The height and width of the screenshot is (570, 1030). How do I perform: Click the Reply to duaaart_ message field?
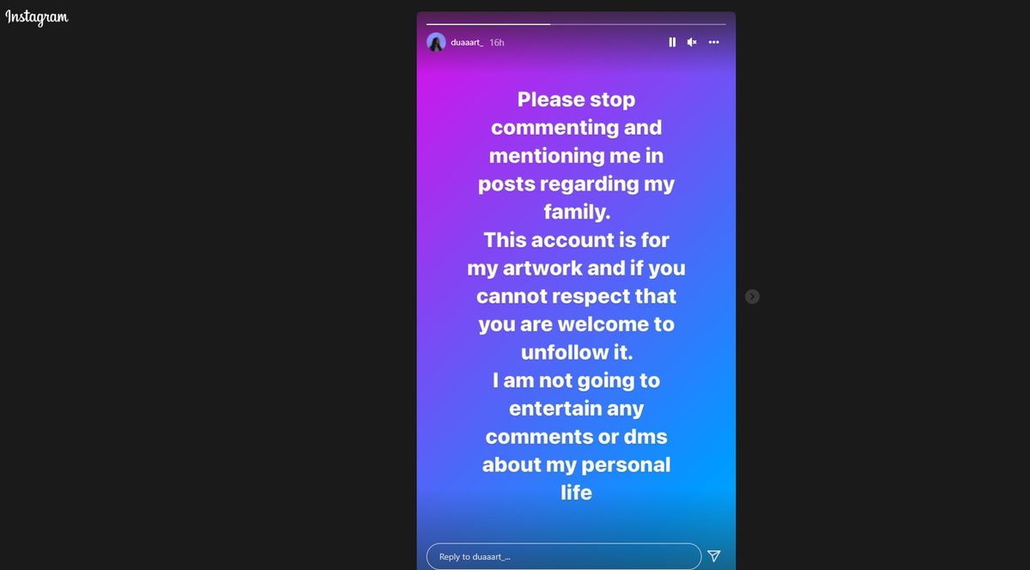tap(564, 556)
